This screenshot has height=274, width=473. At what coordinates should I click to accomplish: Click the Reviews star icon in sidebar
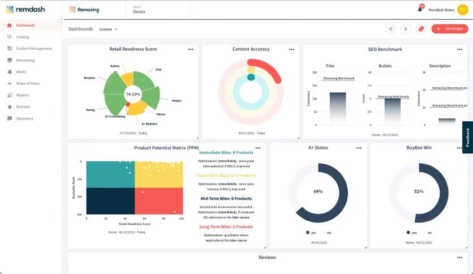tap(10, 106)
